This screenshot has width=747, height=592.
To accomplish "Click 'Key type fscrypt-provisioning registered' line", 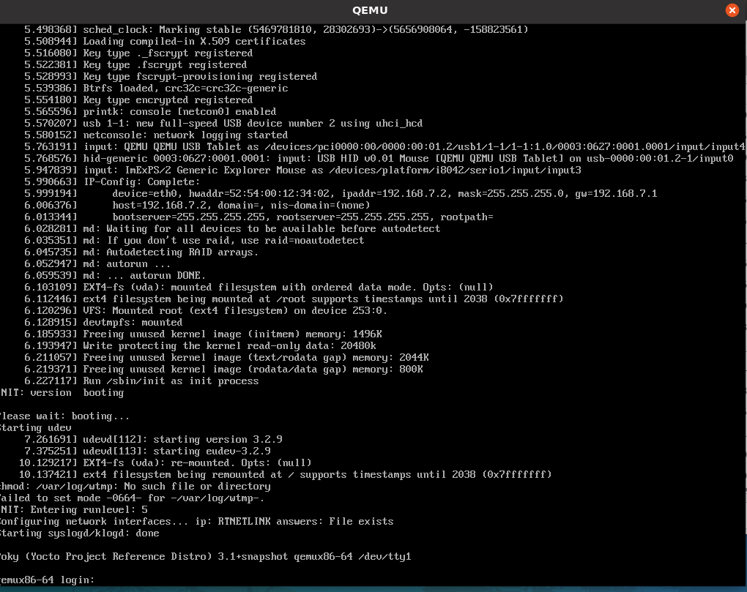I will click(x=171, y=77).
